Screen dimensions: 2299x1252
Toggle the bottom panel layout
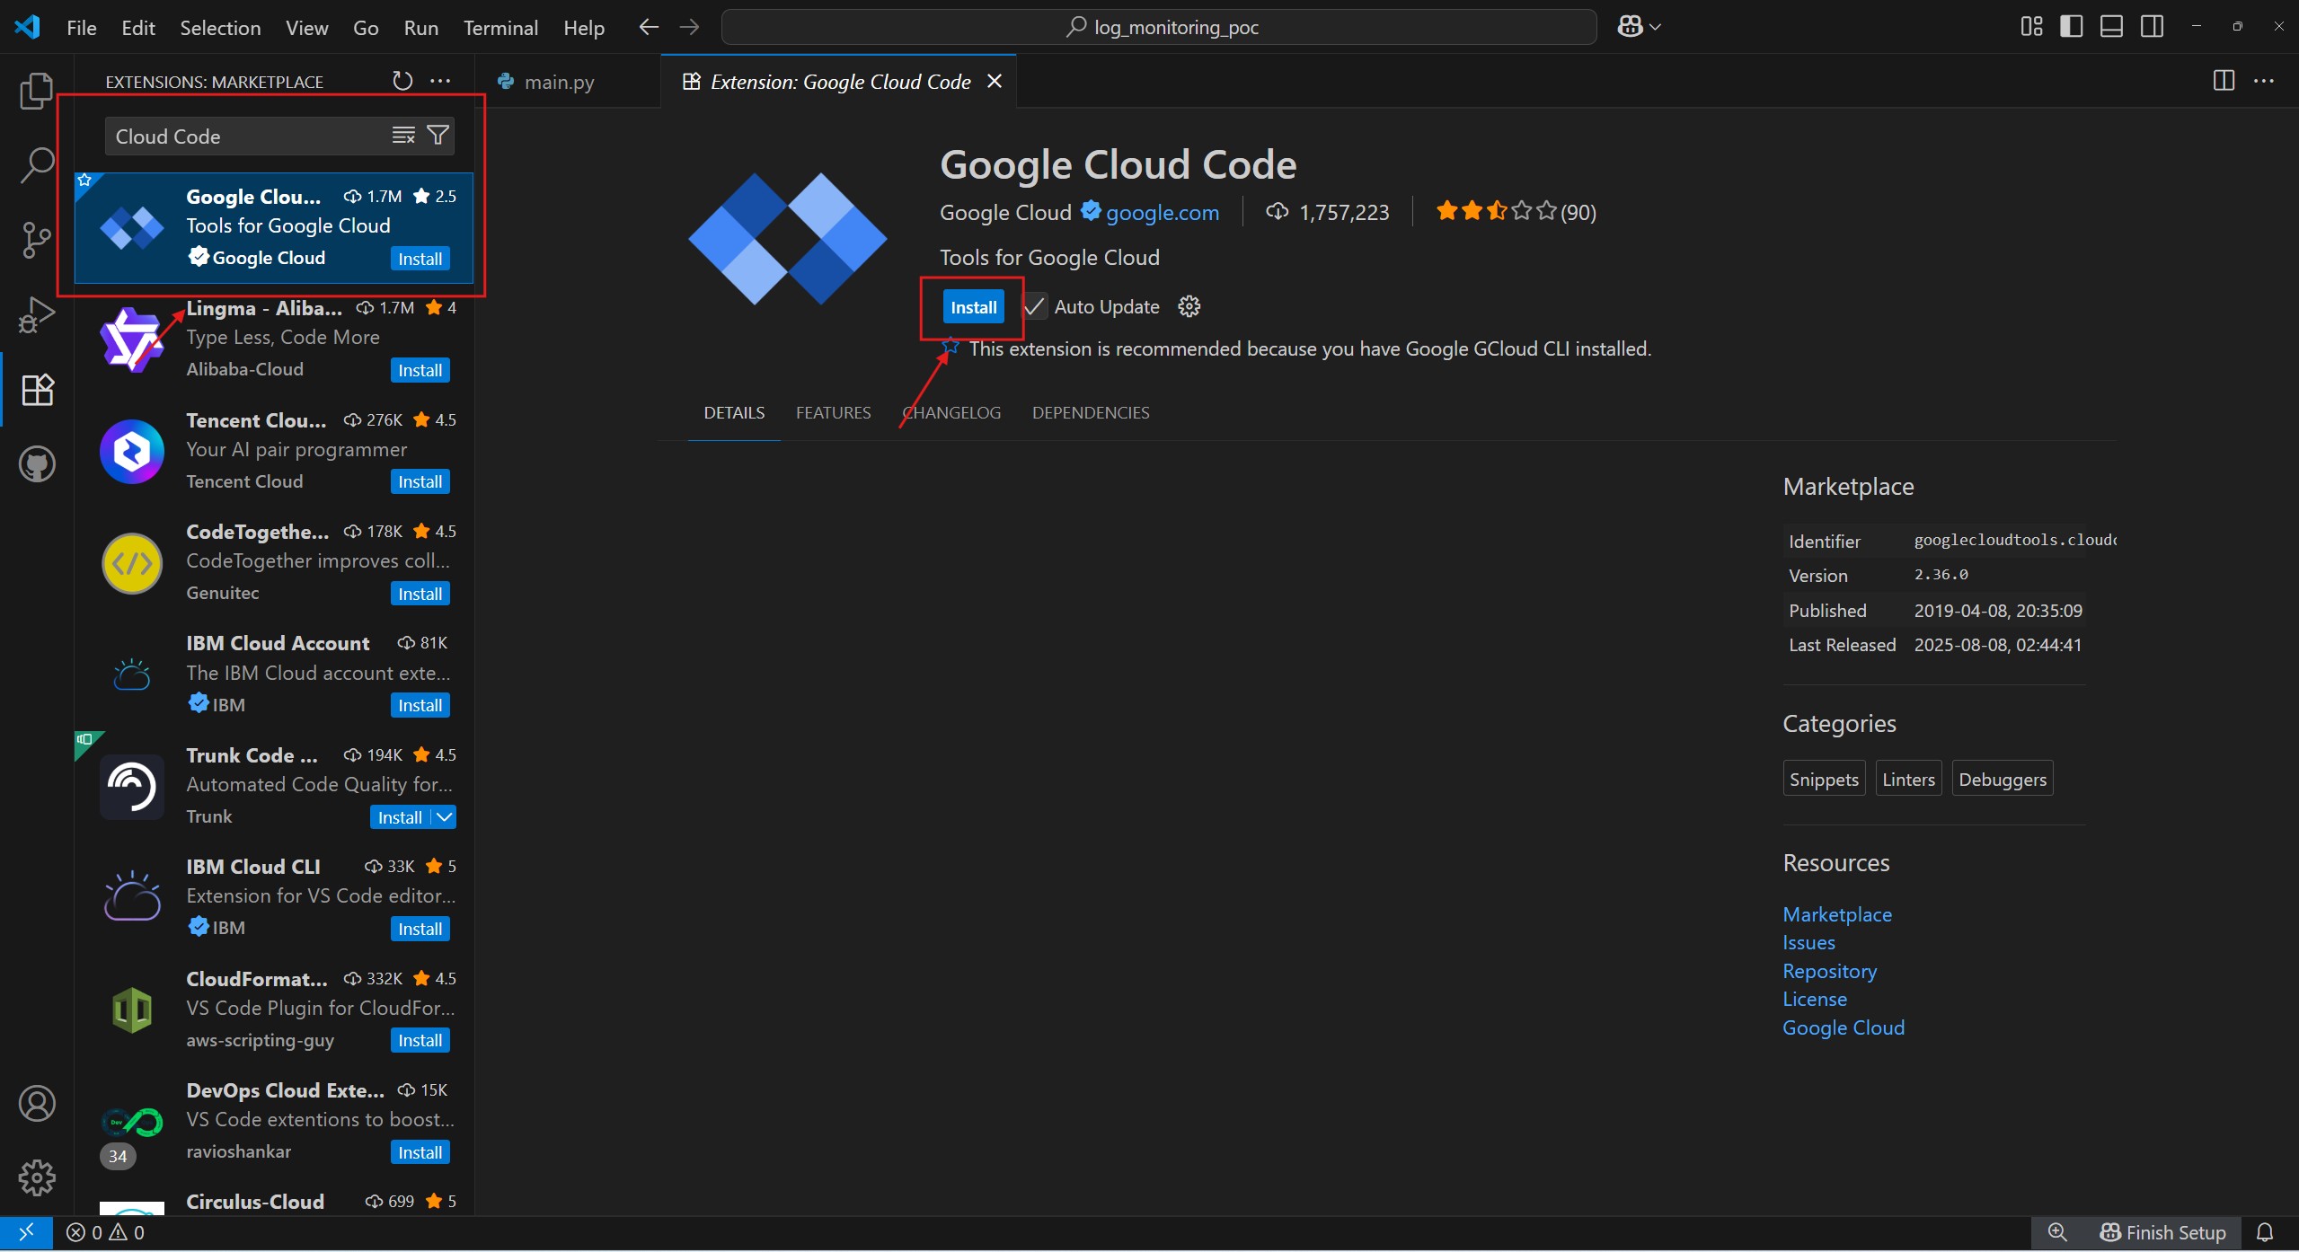tap(2111, 27)
